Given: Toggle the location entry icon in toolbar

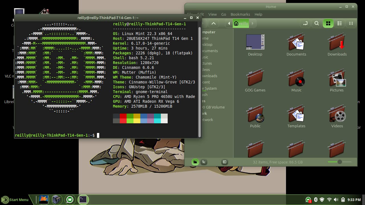Looking at the screenshot, I should tap(305, 23).
